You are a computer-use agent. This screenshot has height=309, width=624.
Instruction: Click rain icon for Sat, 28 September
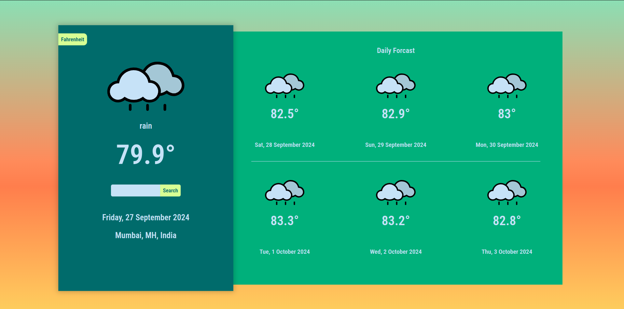tap(284, 86)
